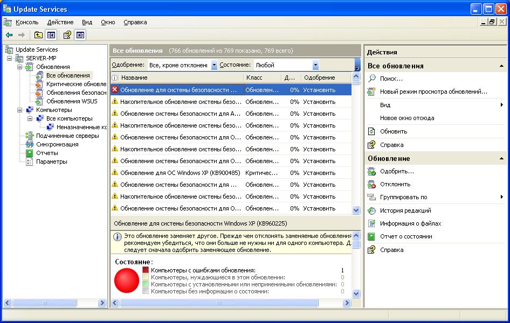Click the green installed status legend swatch
Viewport: 510px width, 323px height.
146,284
